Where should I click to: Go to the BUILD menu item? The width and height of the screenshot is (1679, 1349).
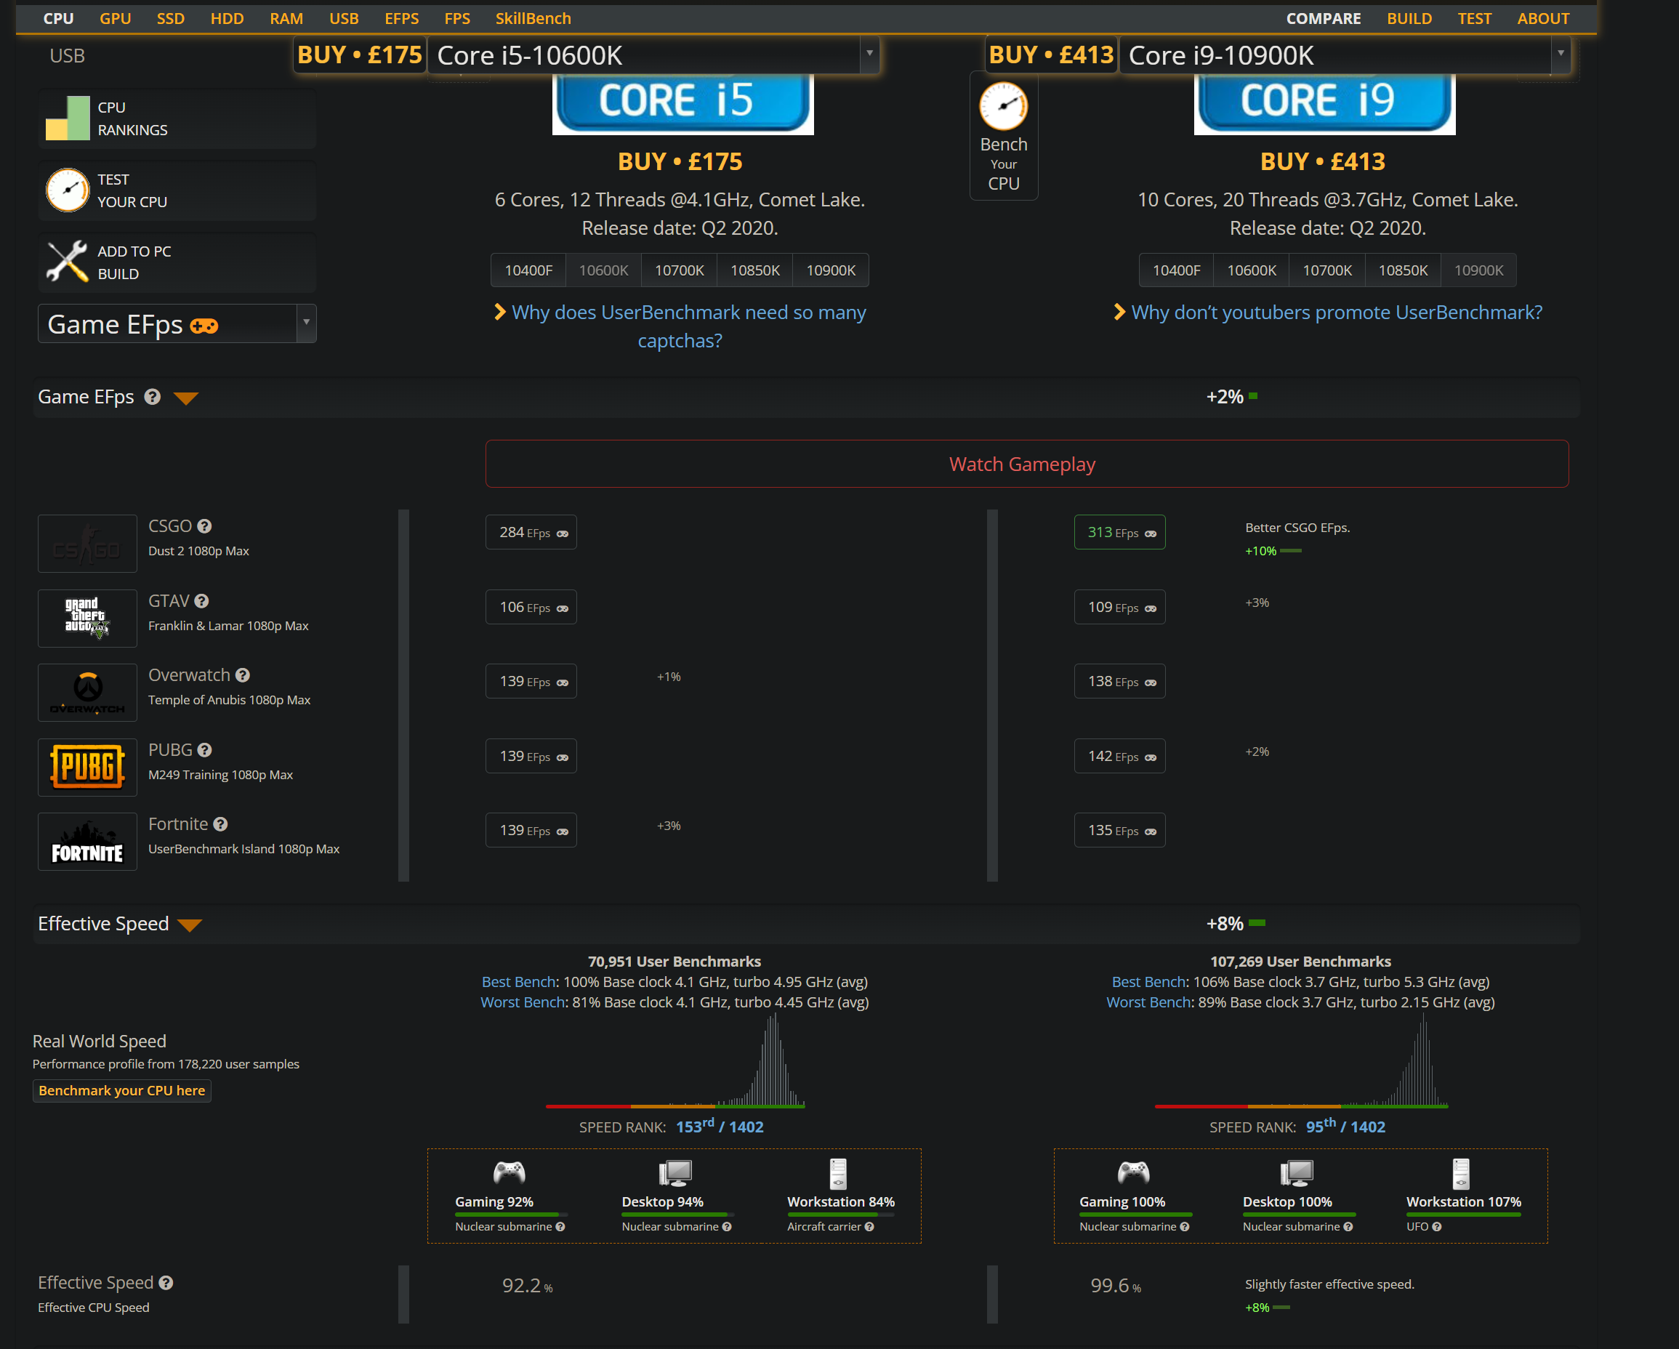click(x=1409, y=19)
